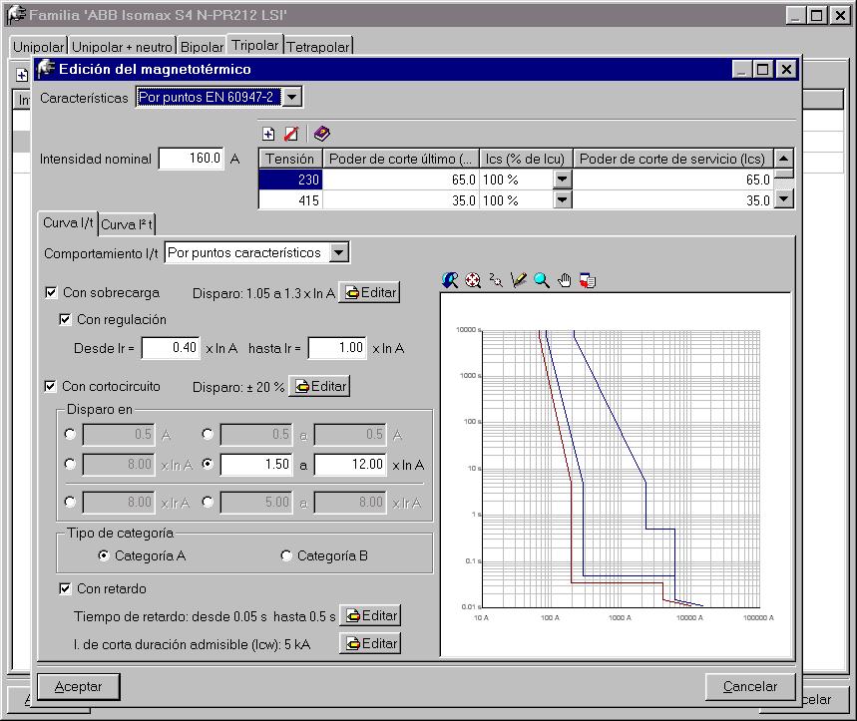Select the single 0.5 A trip radio button
857x721 pixels.
tap(70, 434)
